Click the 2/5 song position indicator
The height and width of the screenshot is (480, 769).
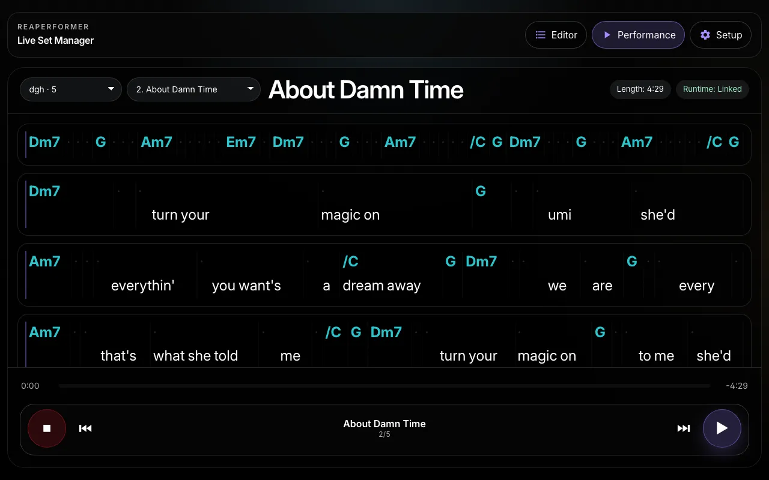384,434
